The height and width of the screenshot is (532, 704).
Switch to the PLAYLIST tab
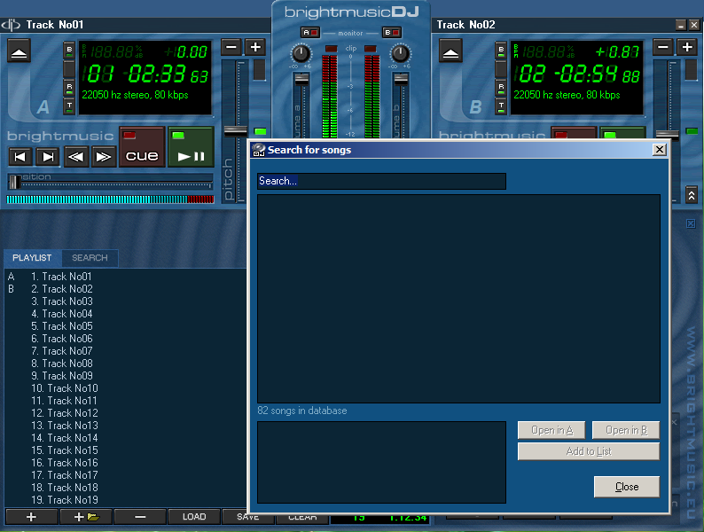click(32, 258)
